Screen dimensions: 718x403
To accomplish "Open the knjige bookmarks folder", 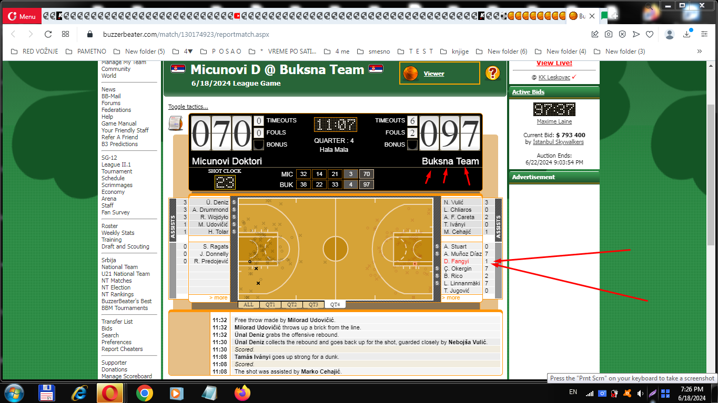I will point(454,51).
